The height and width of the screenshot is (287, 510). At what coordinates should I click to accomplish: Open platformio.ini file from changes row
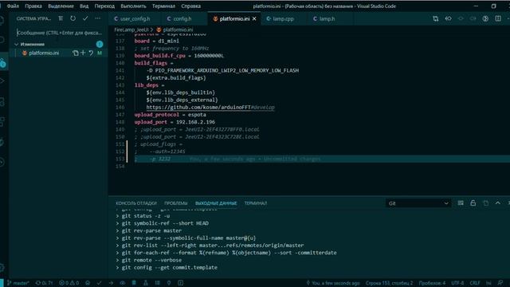click(76, 53)
